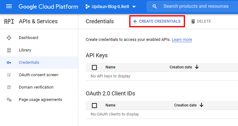This screenshot has width=238, height=126.
Task: Click the OAuth consent screen icon
Action: pyautogui.click(x=9, y=75)
